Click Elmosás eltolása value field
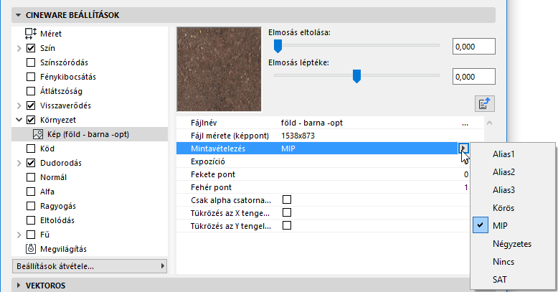Screen dimensions: 558x292 (473, 47)
